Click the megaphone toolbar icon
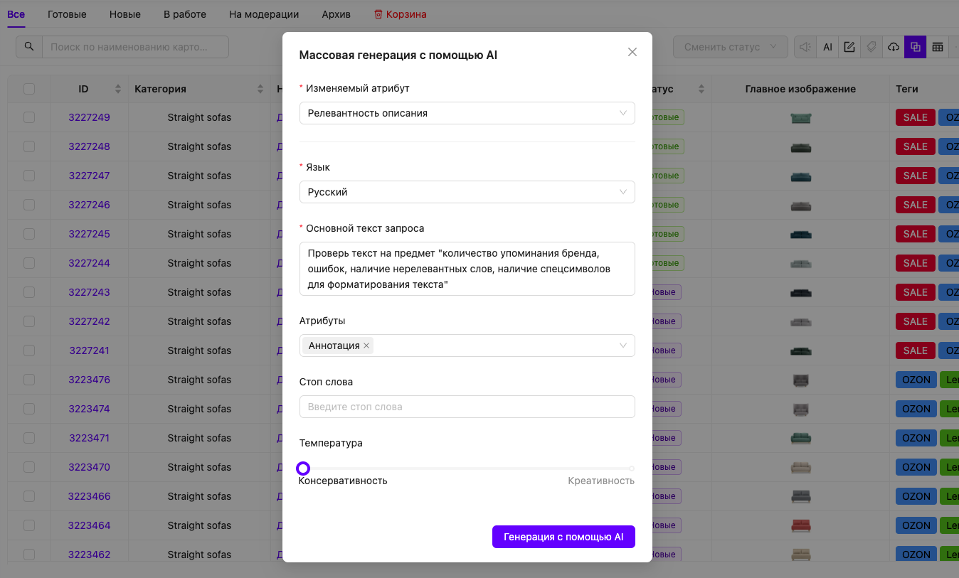The width and height of the screenshot is (959, 578). tap(805, 47)
